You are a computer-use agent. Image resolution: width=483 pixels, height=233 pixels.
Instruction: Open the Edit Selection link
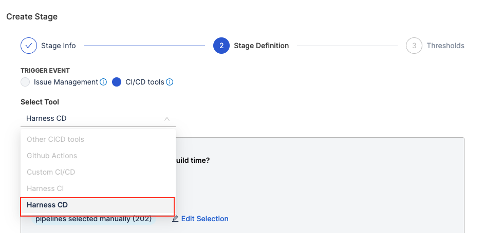click(205, 219)
